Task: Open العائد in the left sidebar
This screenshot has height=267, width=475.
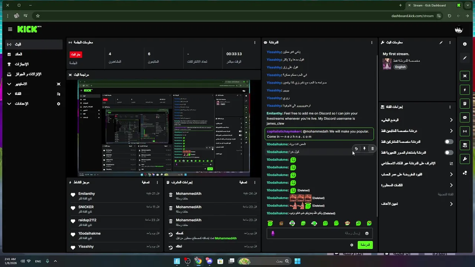Action: (x=34, y=54)
